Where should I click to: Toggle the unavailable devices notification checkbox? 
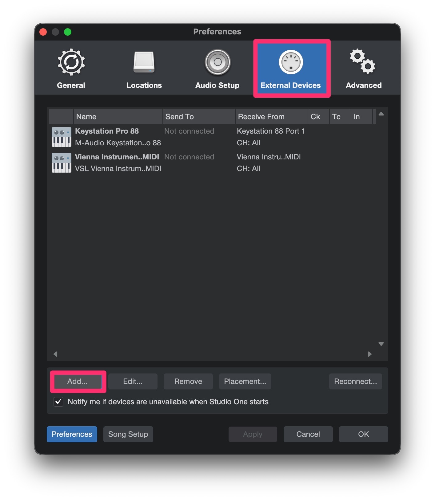pyautogui.click(x=58, y=402)
